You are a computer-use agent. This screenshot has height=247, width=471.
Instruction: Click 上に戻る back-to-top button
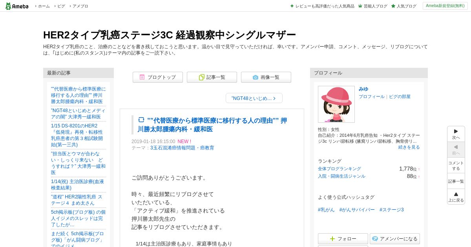[x=456, y=197]
